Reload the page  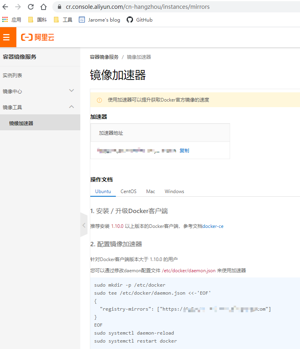[x=31, y=7]
